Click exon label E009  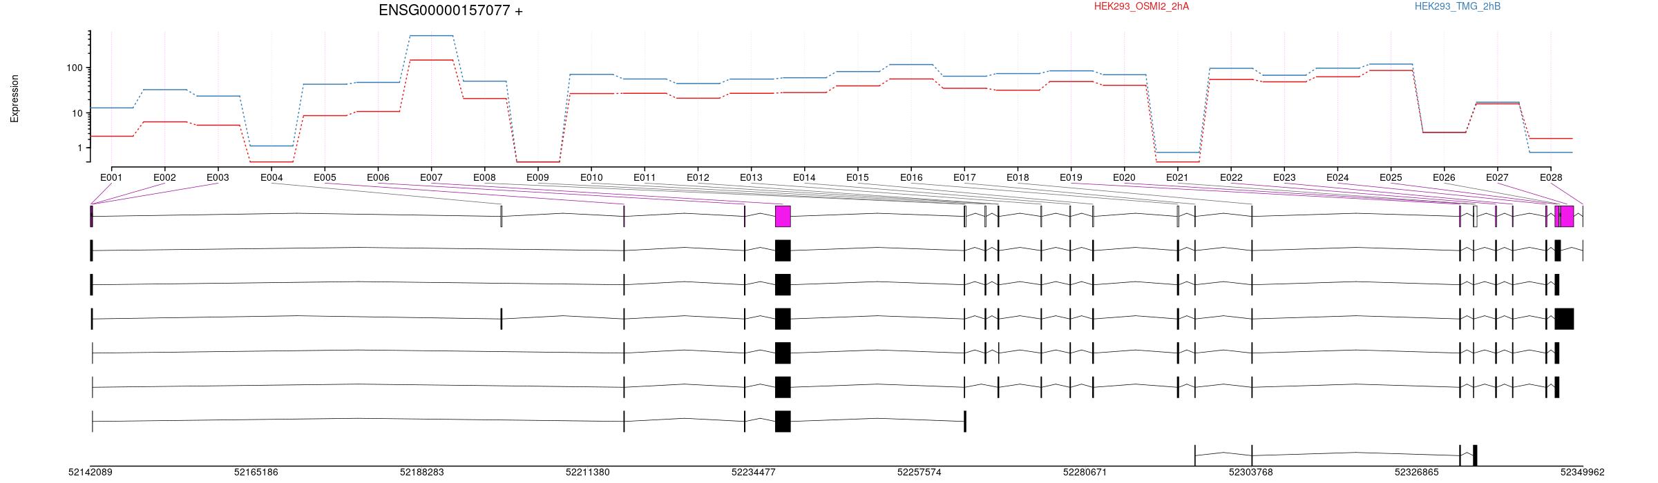[x=537, y=177]
